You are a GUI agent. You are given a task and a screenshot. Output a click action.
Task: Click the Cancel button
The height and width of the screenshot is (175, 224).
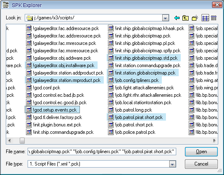[201, 164]
